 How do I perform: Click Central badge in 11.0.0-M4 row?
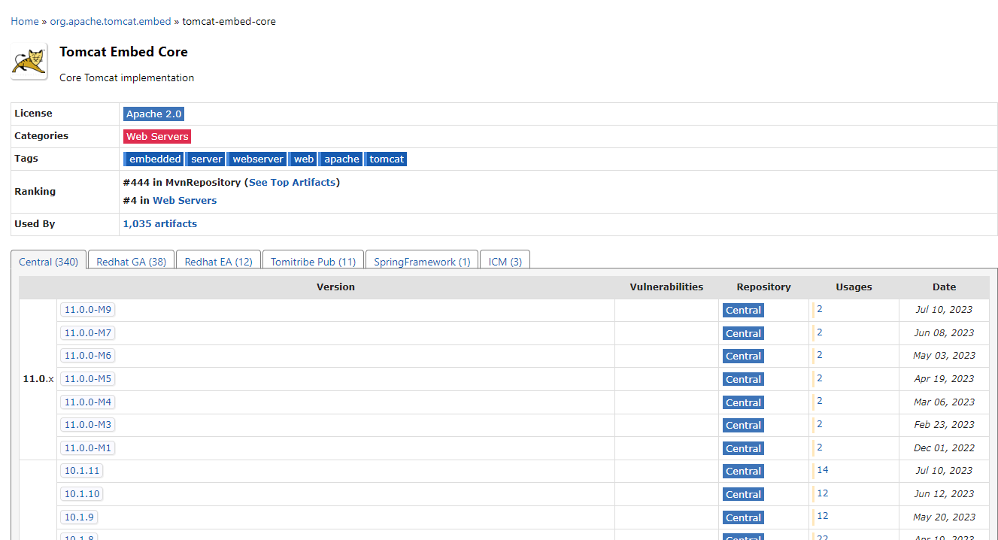(x=743, y=402)
